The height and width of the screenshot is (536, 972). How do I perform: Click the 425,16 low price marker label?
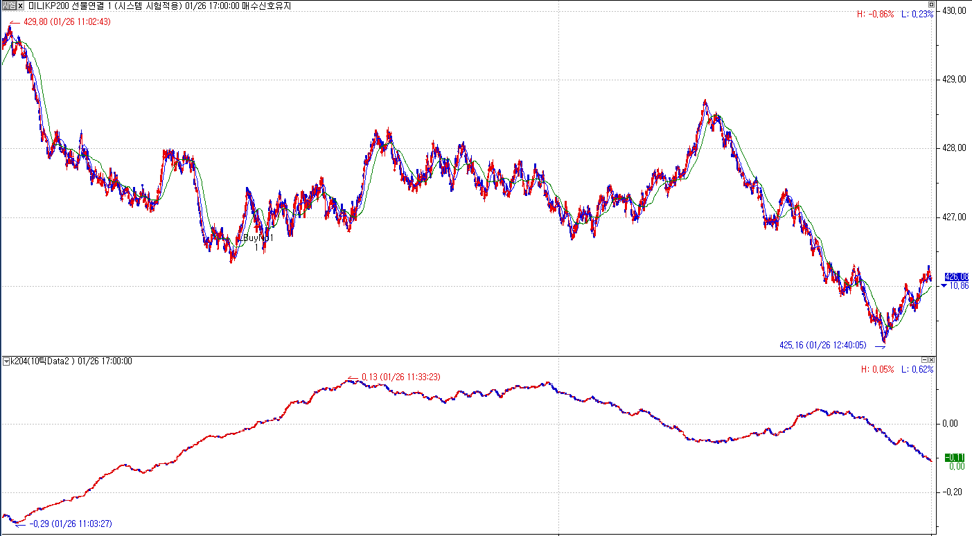point(822,344)
